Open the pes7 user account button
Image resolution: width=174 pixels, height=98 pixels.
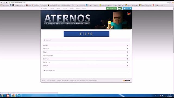pyautogui.click(x=126, y=8)
